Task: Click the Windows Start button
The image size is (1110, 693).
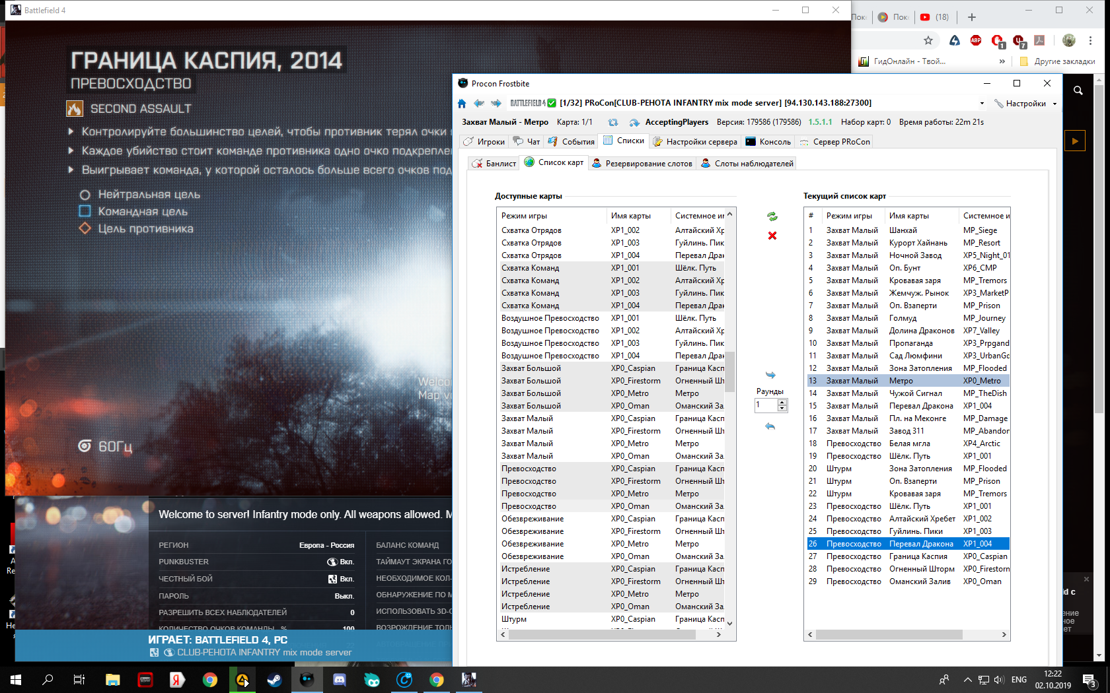Action: 16,679
